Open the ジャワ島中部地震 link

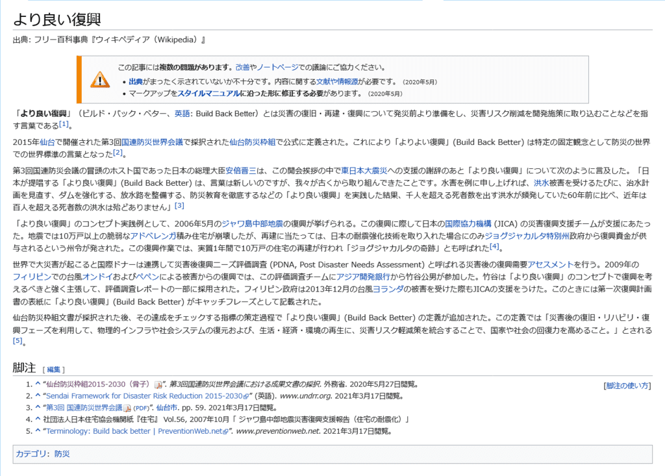tap(253, 224)
